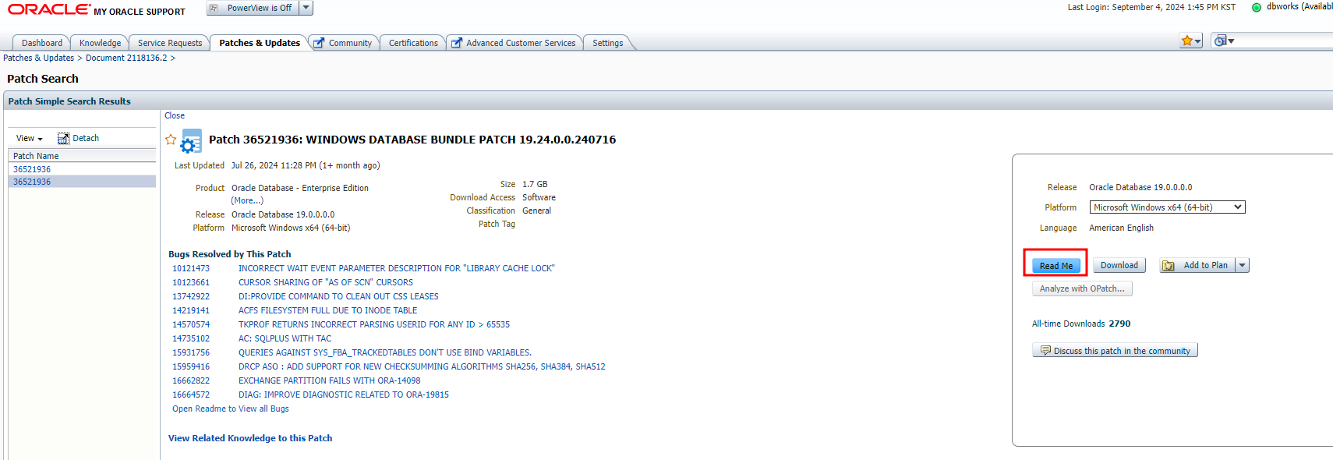1333x460 pixels.
Task: Open the Community tab
Action: pyautogui.click(x=350, y=43)
